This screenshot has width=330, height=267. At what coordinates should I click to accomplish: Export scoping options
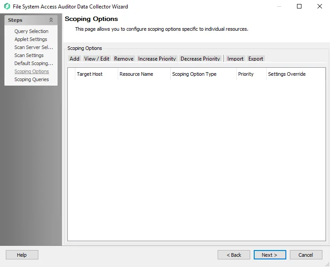(x=256, y=59)
